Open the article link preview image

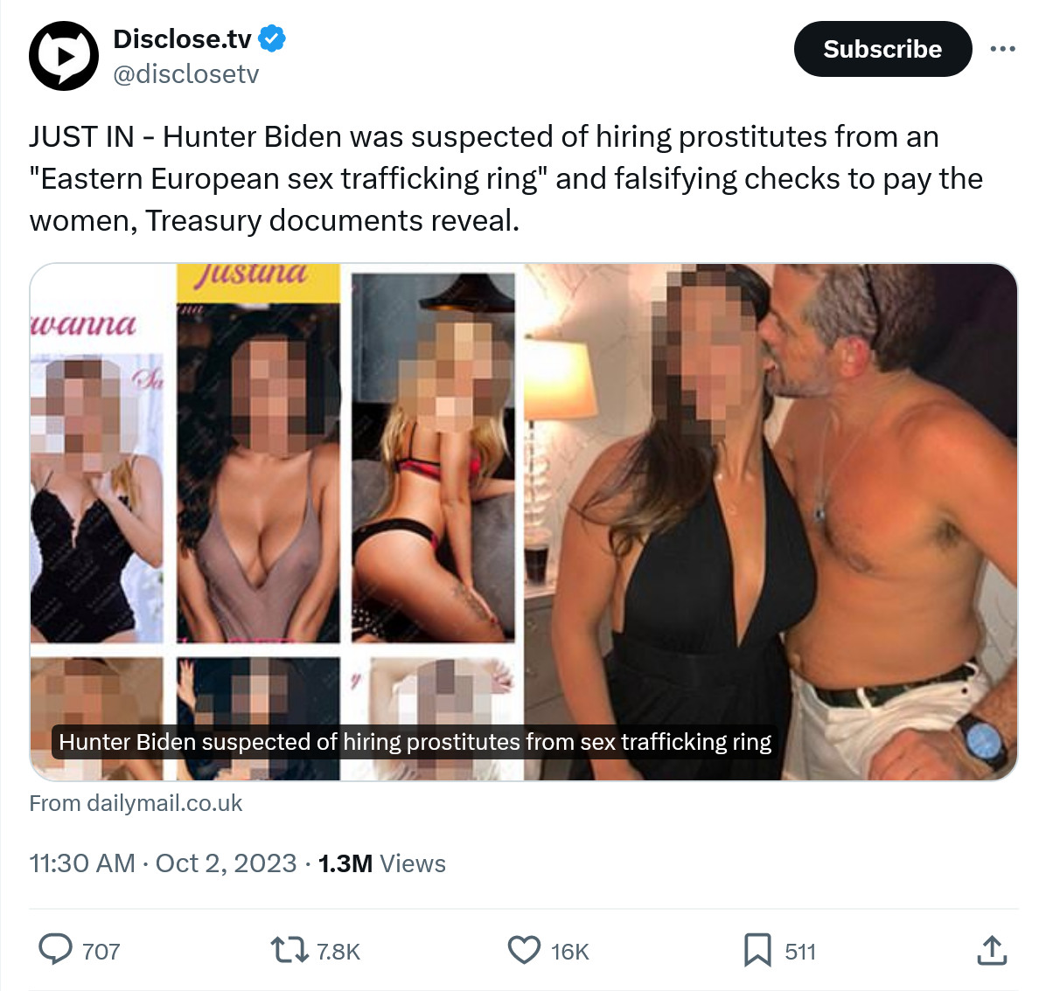pos(524,522)
